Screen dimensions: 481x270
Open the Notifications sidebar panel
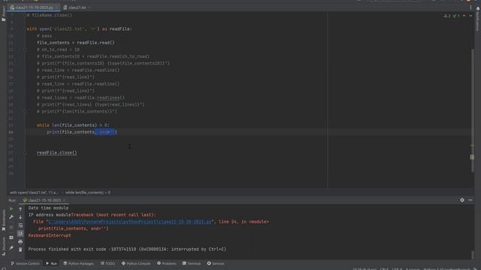point(478,19)
